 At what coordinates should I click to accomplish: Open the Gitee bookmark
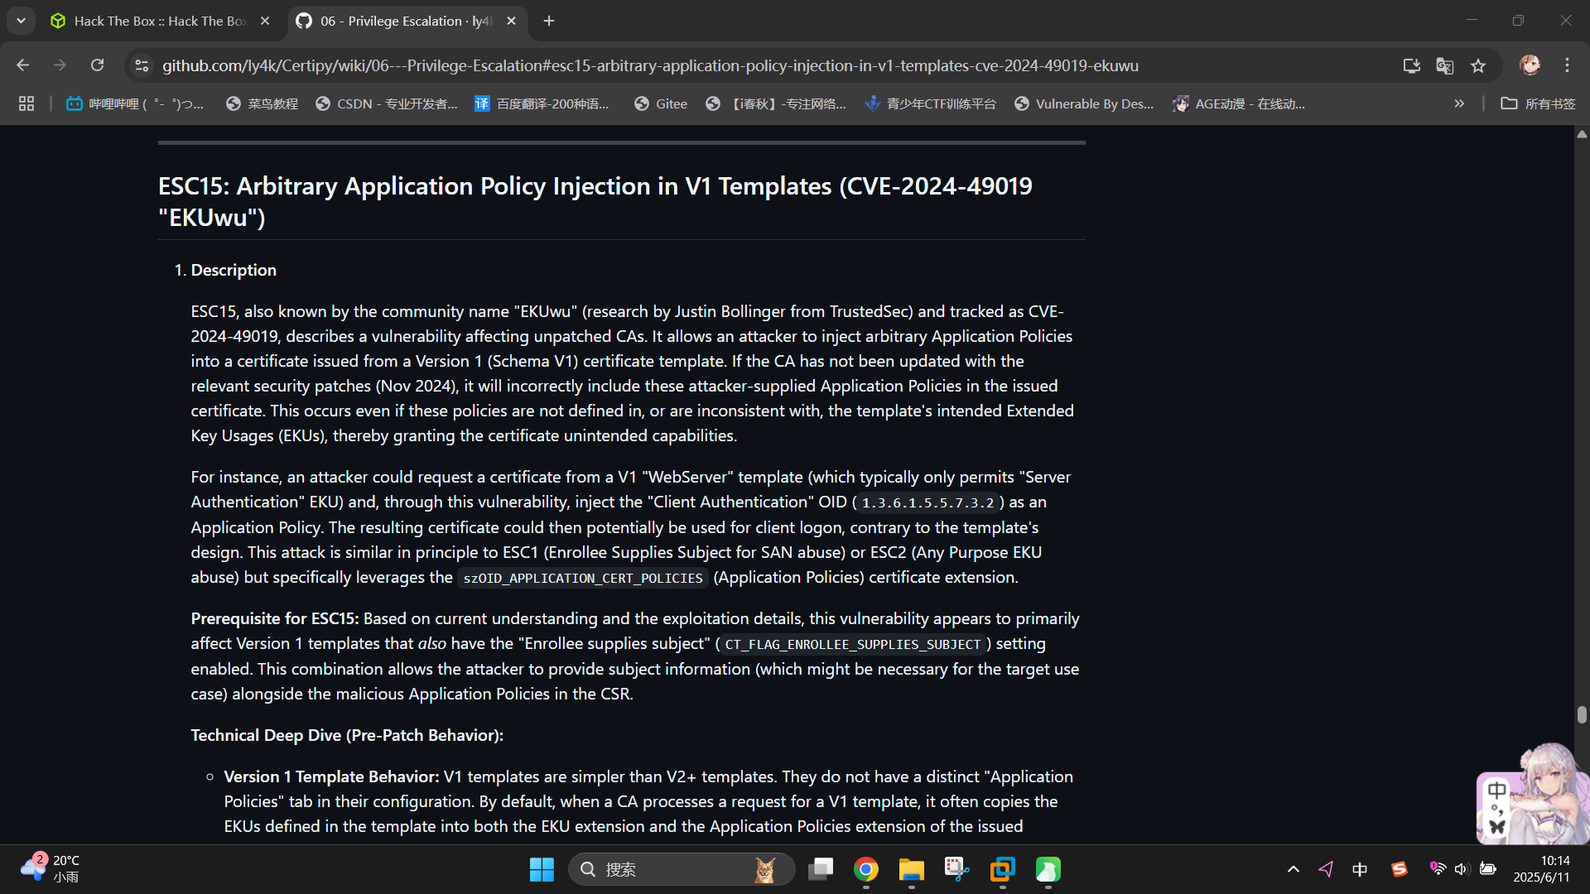pos(661,103)
